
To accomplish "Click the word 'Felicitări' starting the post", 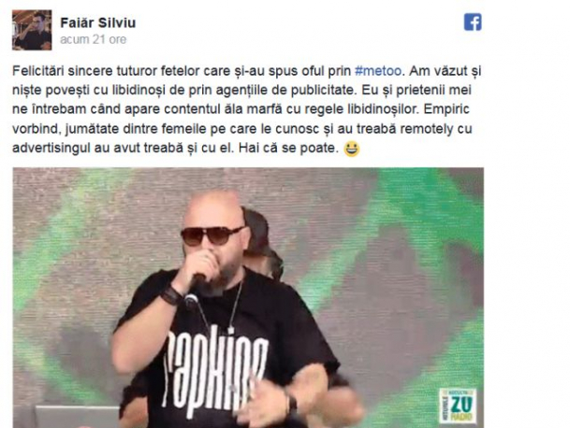I will click(x=38, y=71).
